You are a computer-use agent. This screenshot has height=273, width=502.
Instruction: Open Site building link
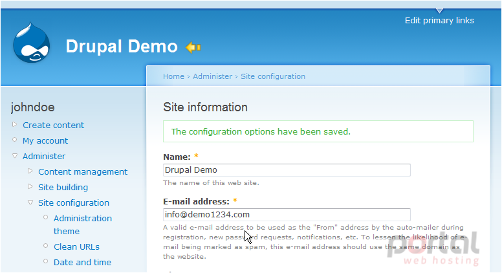coord(63,187)
